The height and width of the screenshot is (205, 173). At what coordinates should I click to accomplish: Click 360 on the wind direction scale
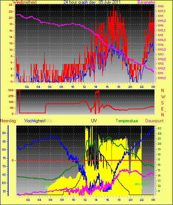click(11, 90)
